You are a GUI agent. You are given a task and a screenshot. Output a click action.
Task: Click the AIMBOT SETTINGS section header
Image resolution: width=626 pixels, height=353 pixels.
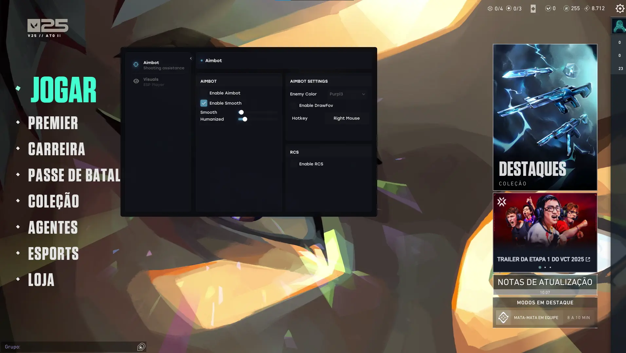(x=309, y=81)
